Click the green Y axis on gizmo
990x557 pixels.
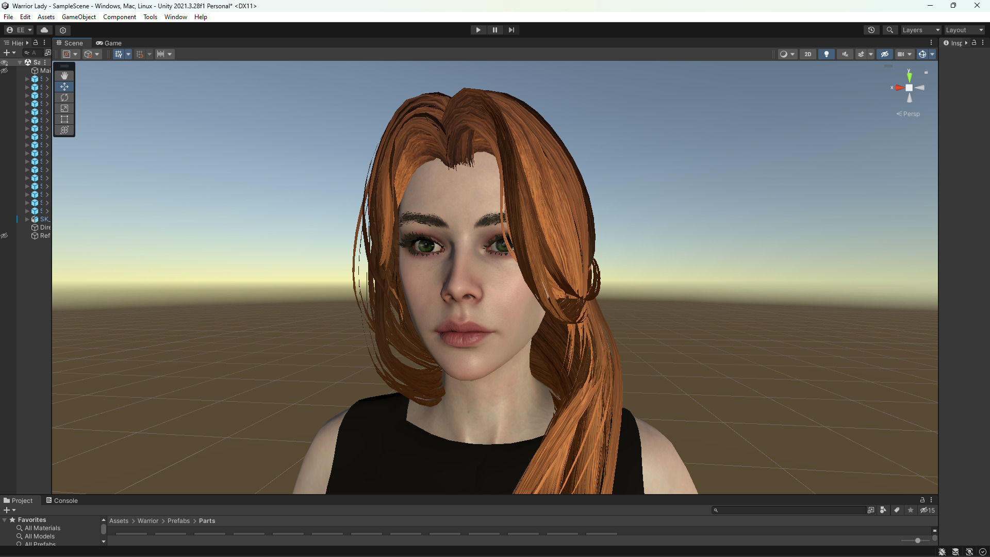tap(909, 76)
